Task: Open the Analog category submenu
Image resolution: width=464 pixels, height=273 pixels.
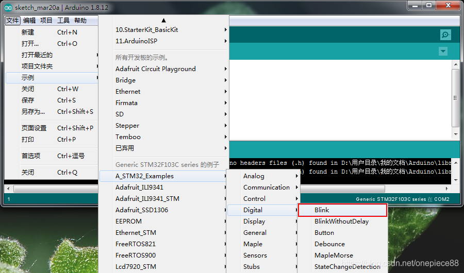Action: (263, 176)
